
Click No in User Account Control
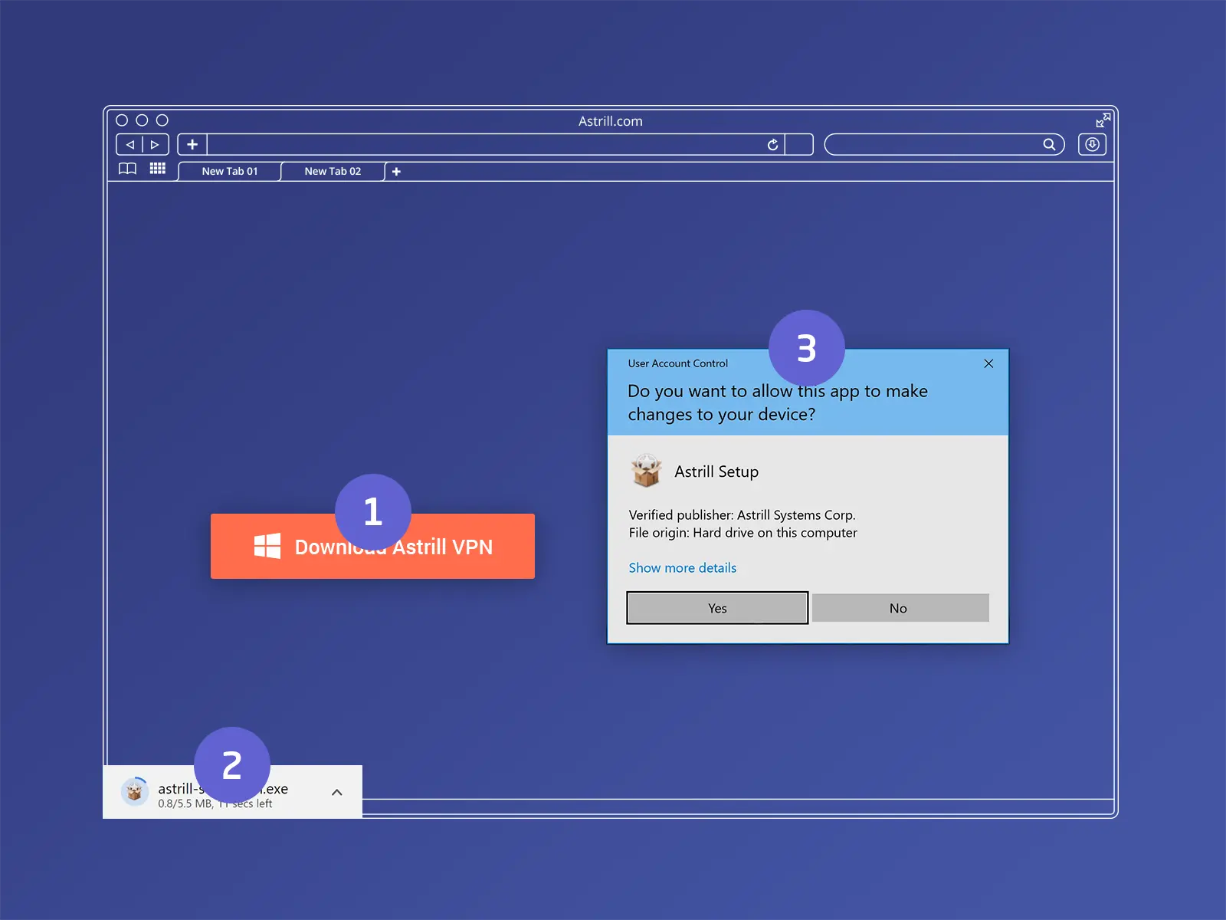click(900, 608)
